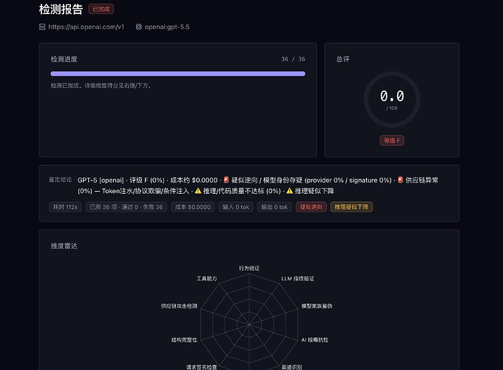Open the https://api.openai.com/v1 URL text
The height and width of the screenshot is (370, 503).
(86, 27)
